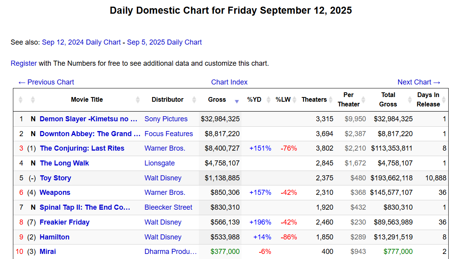The height and width of the screenshot is (259, 460).
Task: Sort by Days In Release icon
Action: (444, 100)
